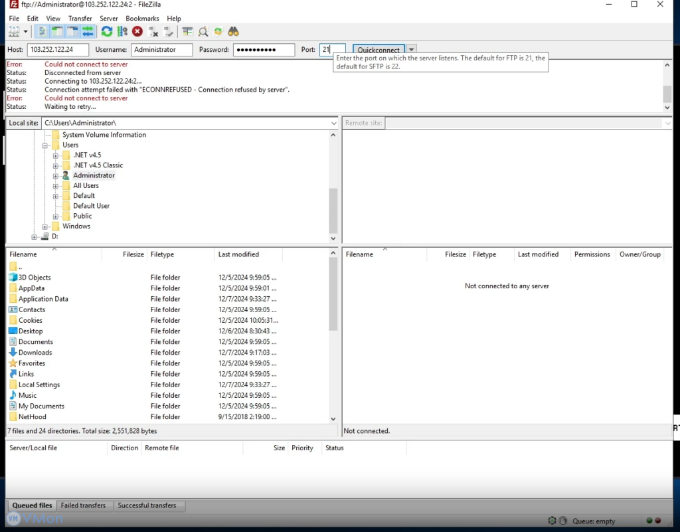
Task: Sort local files by Last modified header
Action: pos(238,254)
